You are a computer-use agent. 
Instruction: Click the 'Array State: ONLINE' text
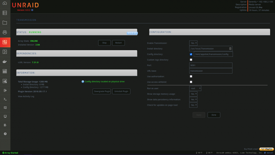(28, 41)
